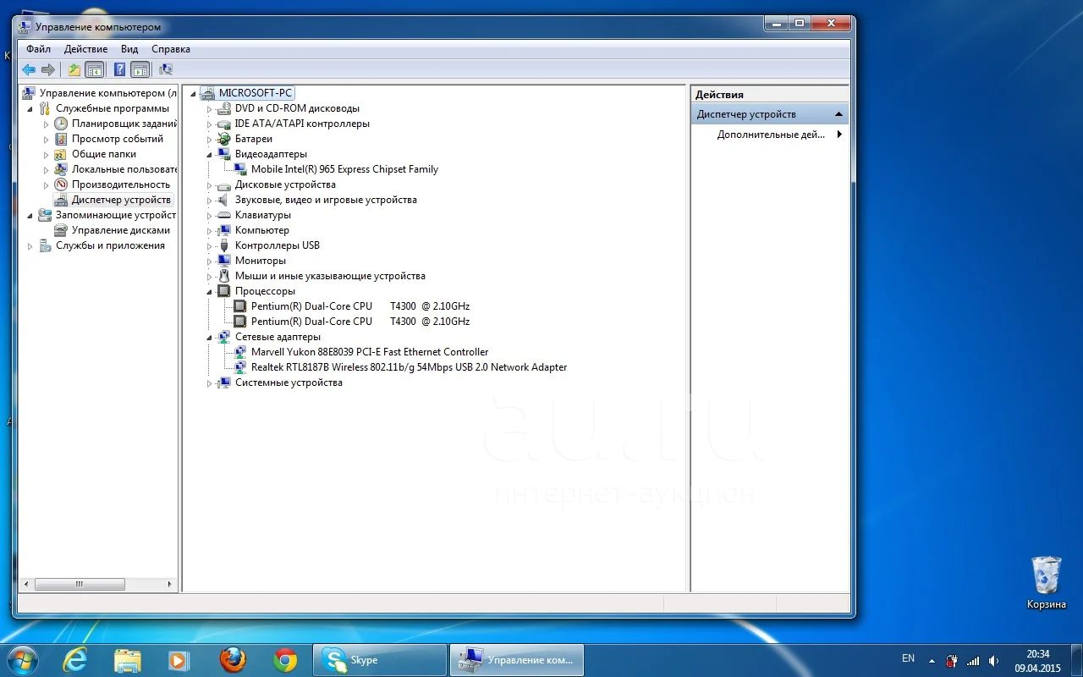Open Windows Media Player from taskbar
Screen dimensions: 1083x677
[179, 660]
